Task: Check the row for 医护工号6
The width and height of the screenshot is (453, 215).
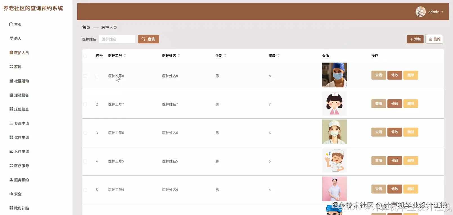Action: click(85, 133)
